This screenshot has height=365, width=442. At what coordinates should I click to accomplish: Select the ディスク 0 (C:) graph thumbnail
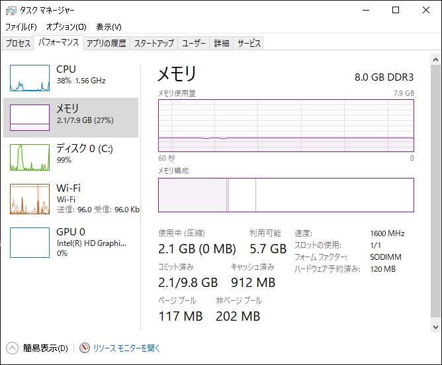point(30,157)
